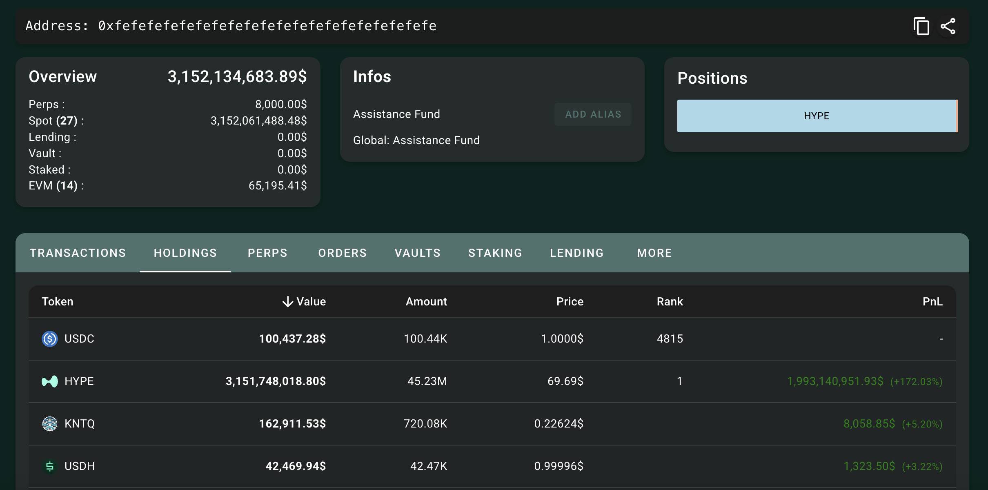Click the EVM value 65,195.41$
Viewport: 988px width, 490px height.
(x=278, y=186)
